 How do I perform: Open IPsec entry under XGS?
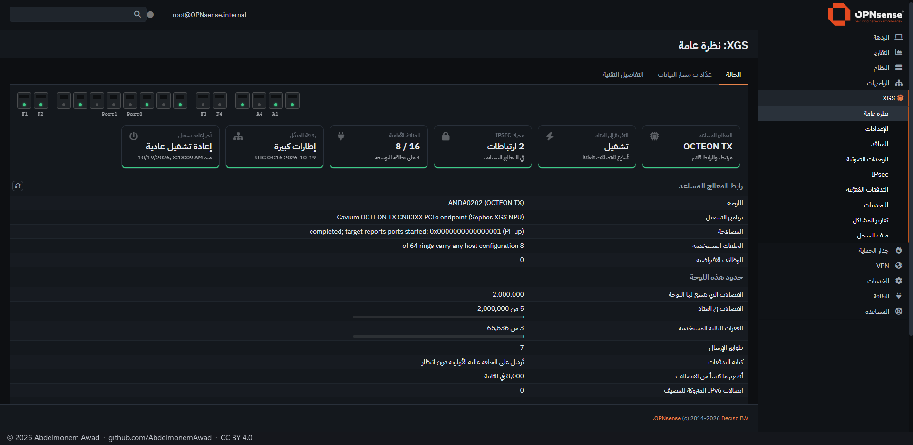coord(832,174)
